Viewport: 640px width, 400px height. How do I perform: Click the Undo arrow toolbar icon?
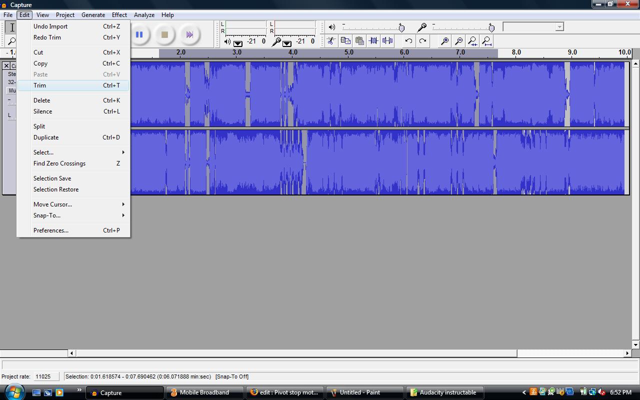408,41
